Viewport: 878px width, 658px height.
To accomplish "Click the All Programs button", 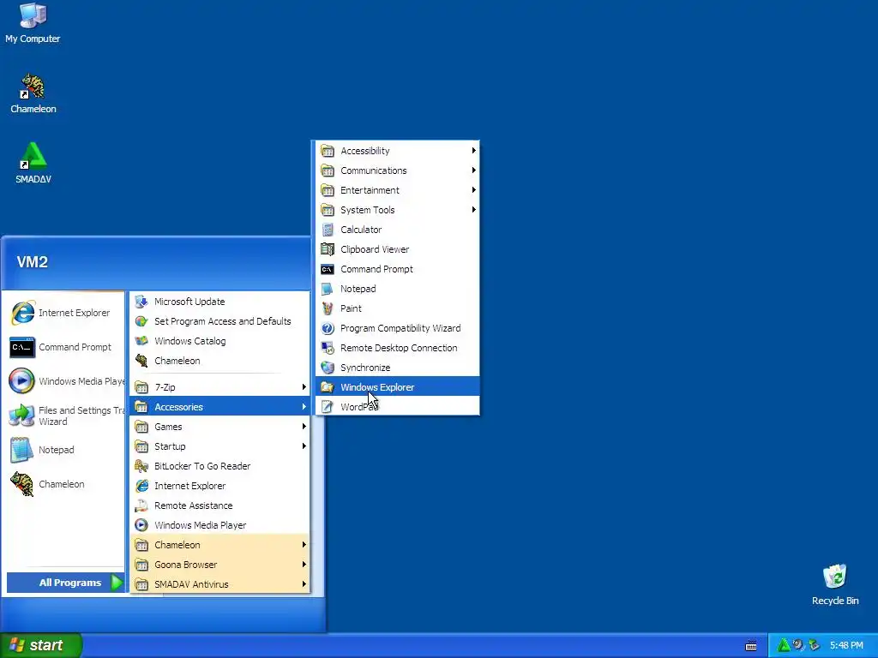I will (65, 583).
